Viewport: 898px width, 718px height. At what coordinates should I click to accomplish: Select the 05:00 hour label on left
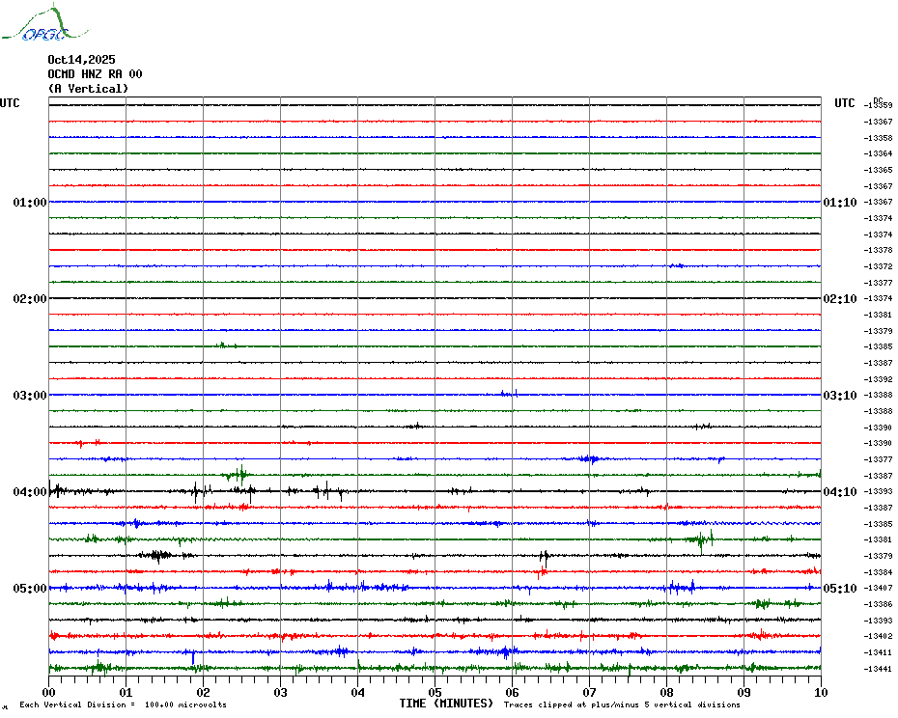tap(30, 589)
